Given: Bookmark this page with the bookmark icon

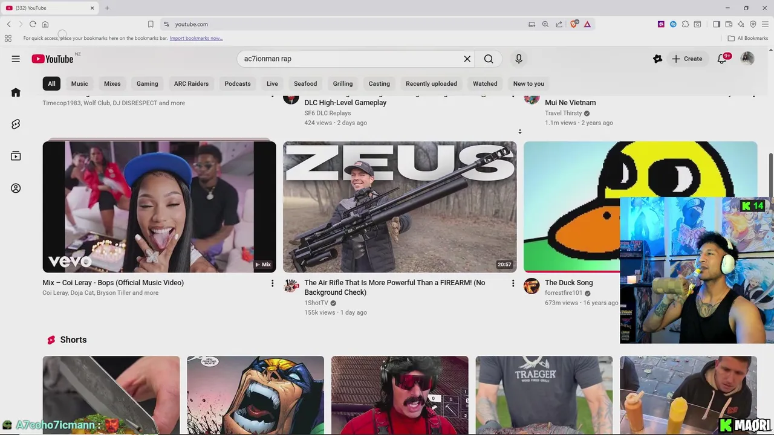Looking at the screenshot, I should point(151,24).
